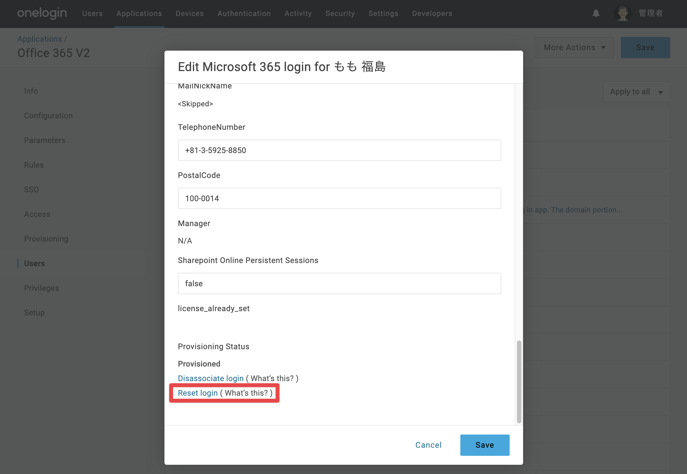Save the Microsoft 365 login dialog
The image size is (687, 474).
(485, 445)
